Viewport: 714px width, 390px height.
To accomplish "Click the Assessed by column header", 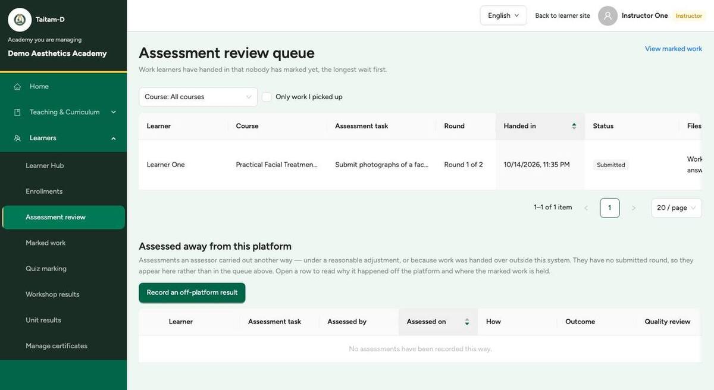I will (x=359, y=322).
